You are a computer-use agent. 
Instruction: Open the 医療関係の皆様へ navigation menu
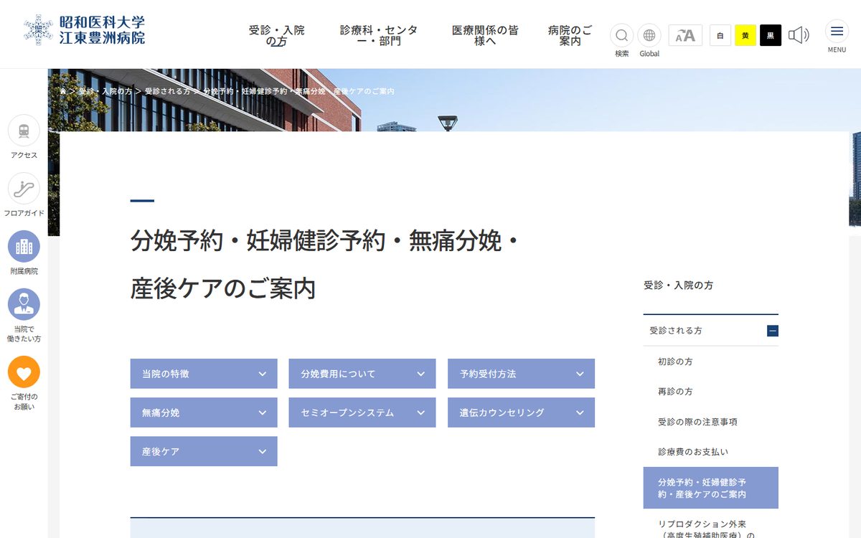tap(485, 35)
